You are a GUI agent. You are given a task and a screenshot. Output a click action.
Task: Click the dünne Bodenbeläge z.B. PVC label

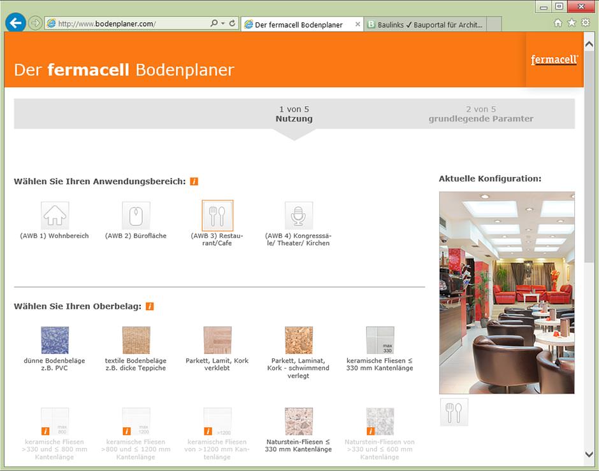tap(54, 364)
